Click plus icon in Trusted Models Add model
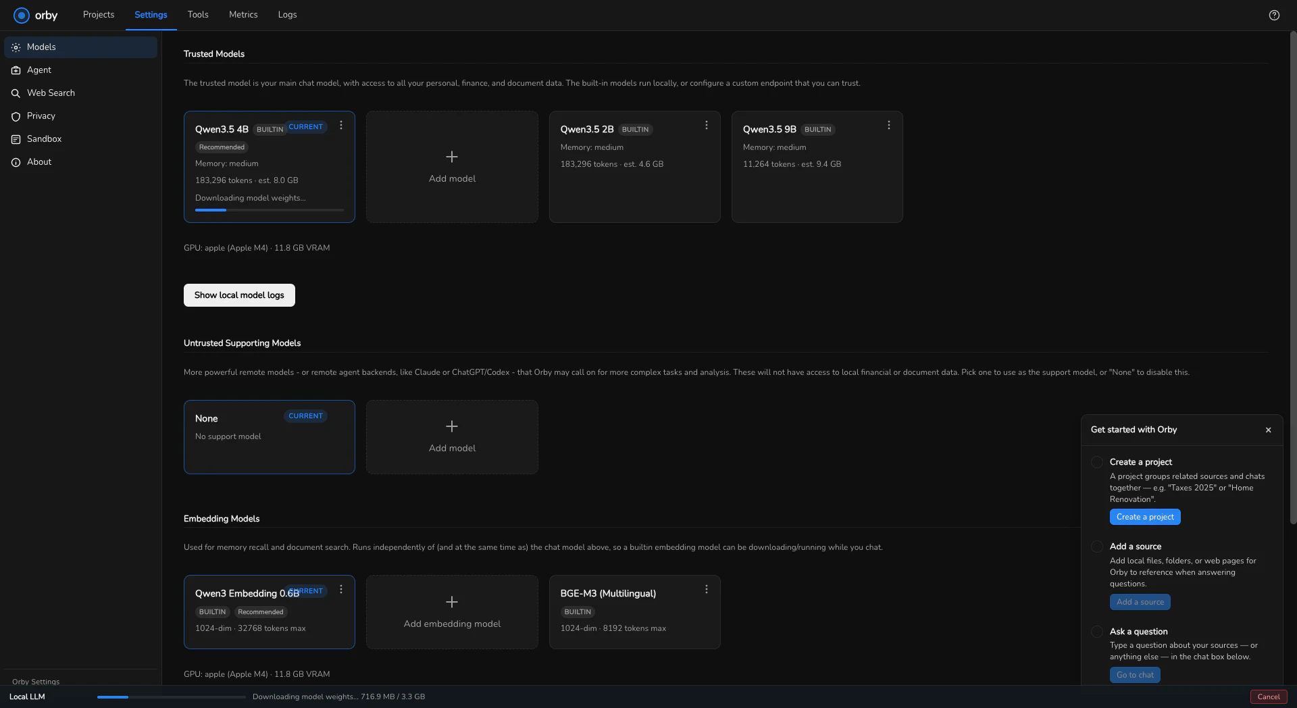 coord(452,157)
